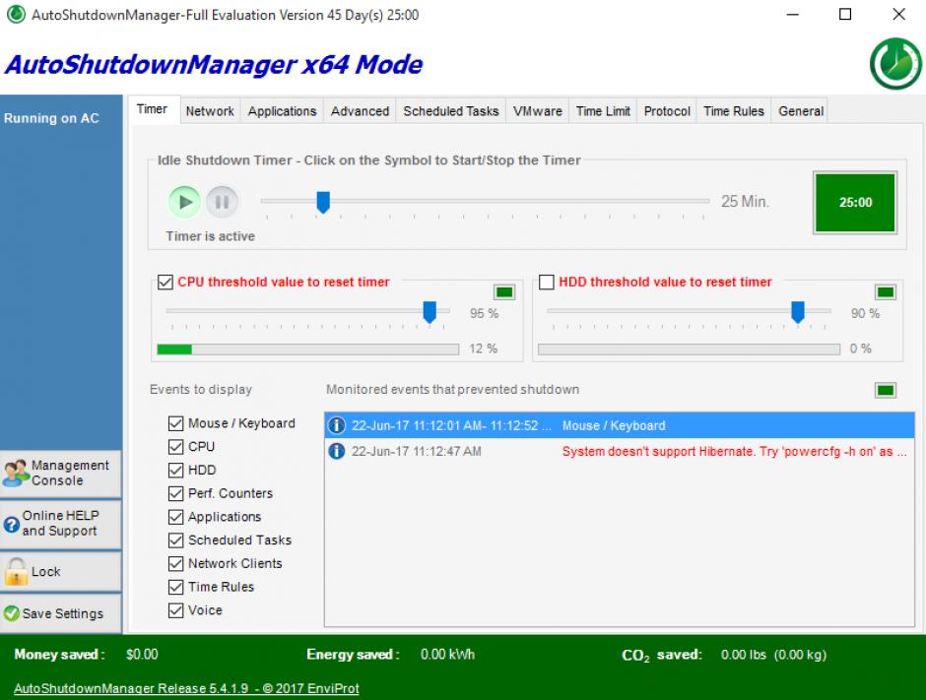Select the Hibernate not supported warning row
The height and width of the screenshot is (700, 926).
tap(619, 451)
